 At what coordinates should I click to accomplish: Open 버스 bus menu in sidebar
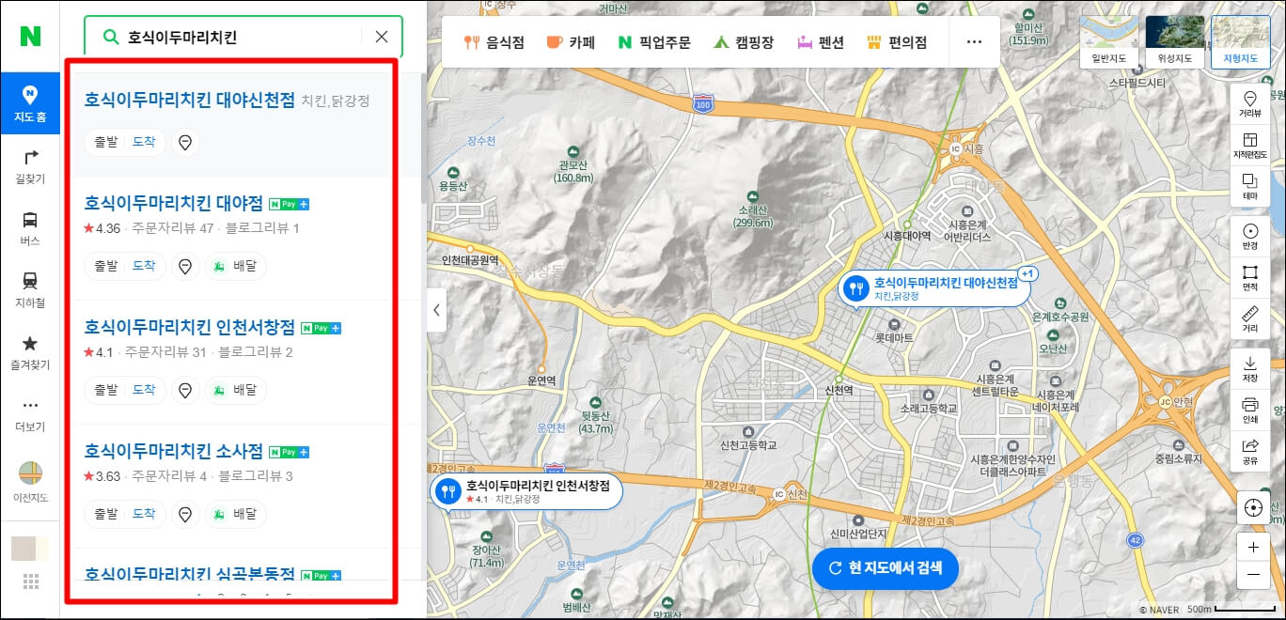pyautogui.click(x=30, y=228)
